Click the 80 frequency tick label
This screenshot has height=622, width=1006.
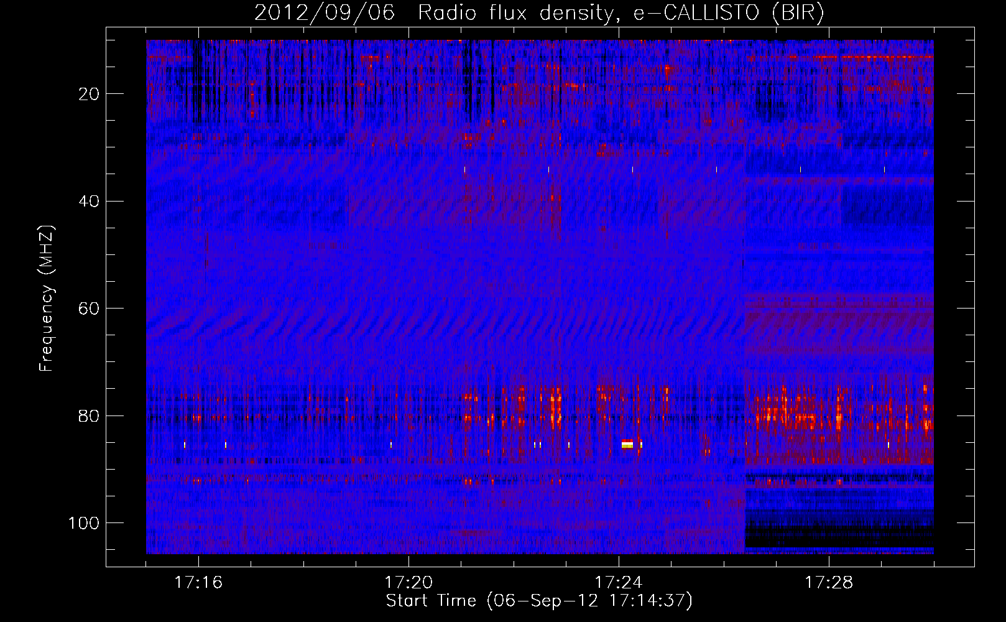pyautogui.click(x=90, y=415)
